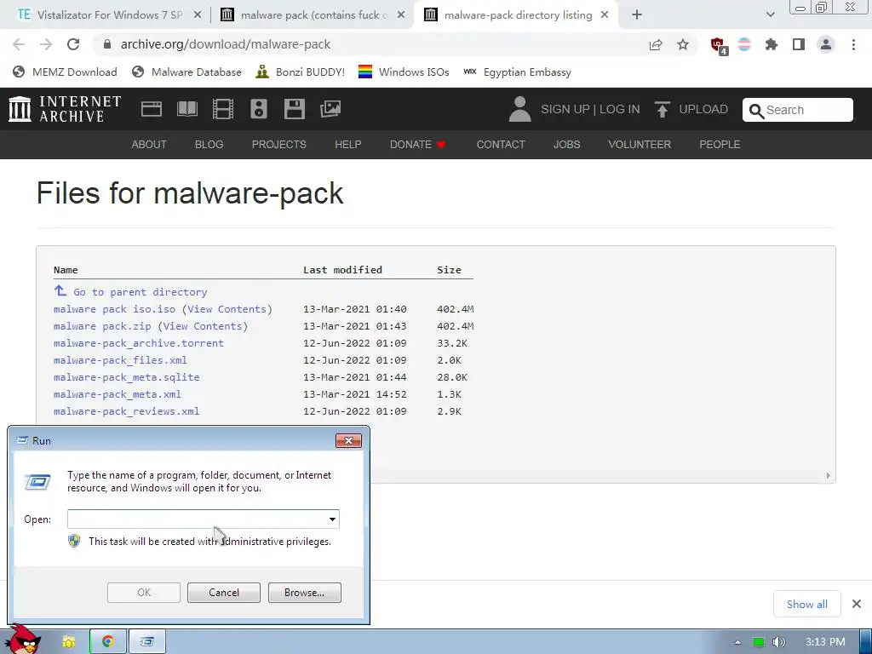Open Internet Archive Texts book icon
872x654 pixels.
tap(187, 109)
